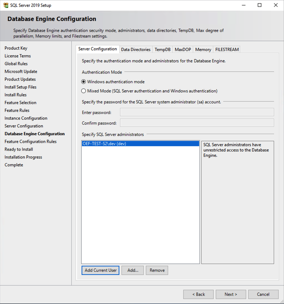
Task: Proceed with the Next > button
Action: pos(231,294)
